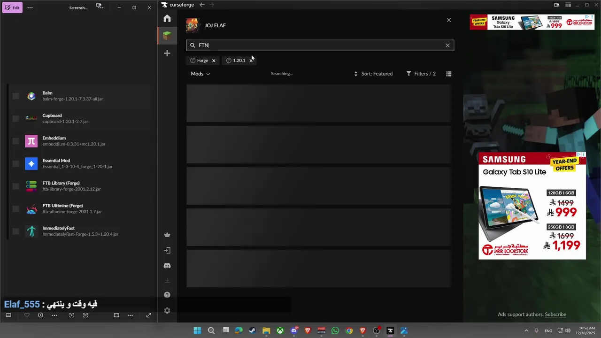Expand the viewer to fullscreen with the arrow icon
Image resolution: width=601 pixels, height=338 pixels.
[x=148, y=315]
